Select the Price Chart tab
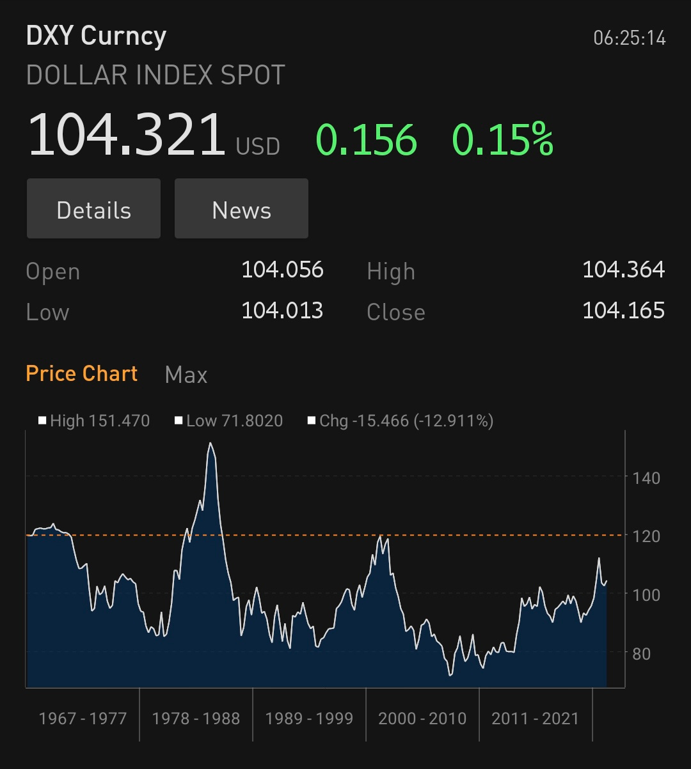This screenshot has width=691, height=769. click(x=82, y=374)
